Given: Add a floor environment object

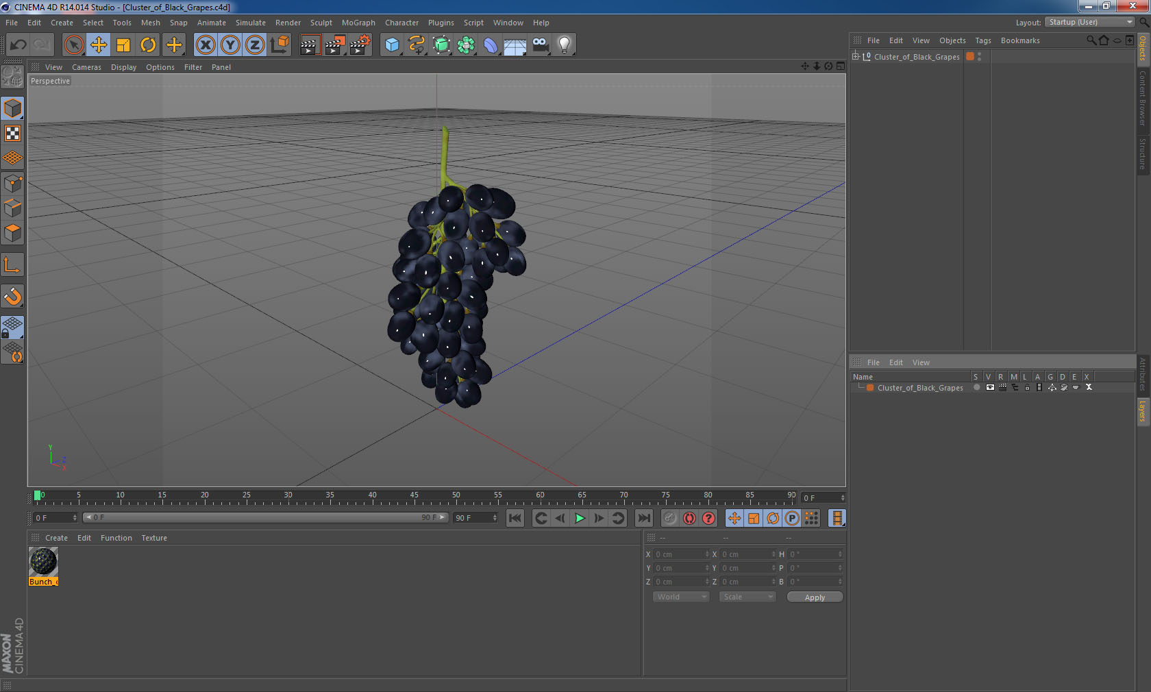Looking at the screenshot, I should [x=515, y=45].
